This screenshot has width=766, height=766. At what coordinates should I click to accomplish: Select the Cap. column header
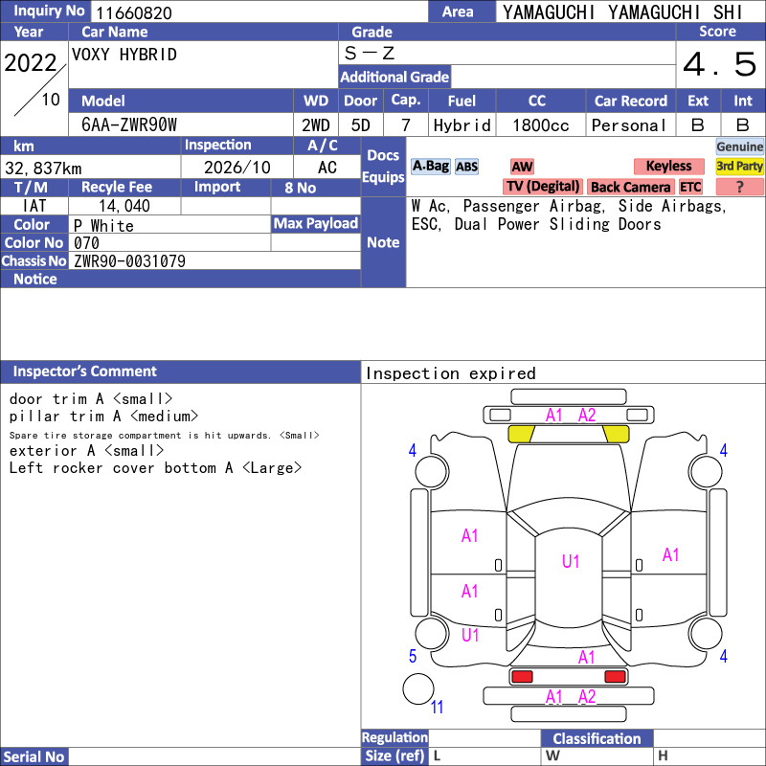406,101
